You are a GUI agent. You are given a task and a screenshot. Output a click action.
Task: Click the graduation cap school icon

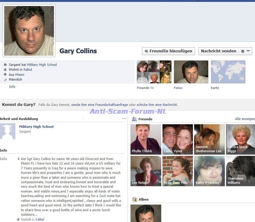8,131
